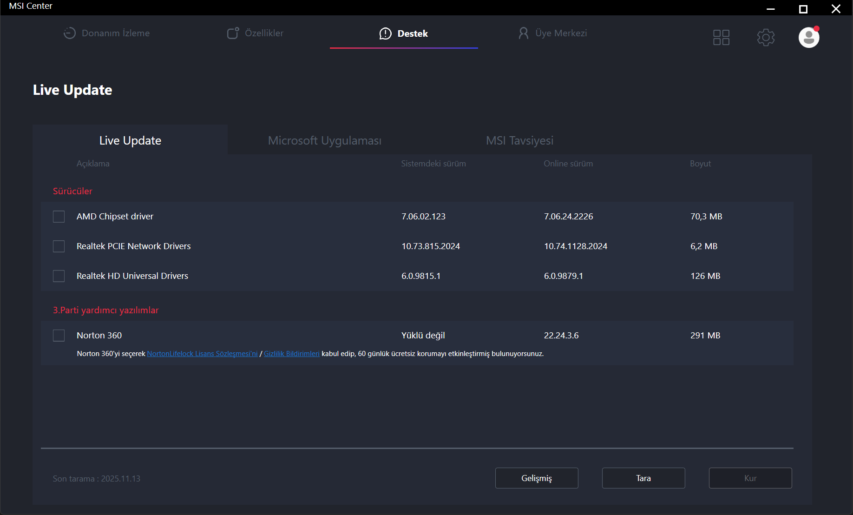Select the Live Update tab
The width and height of the screenshot is (853, 515).
pos(130,140)
